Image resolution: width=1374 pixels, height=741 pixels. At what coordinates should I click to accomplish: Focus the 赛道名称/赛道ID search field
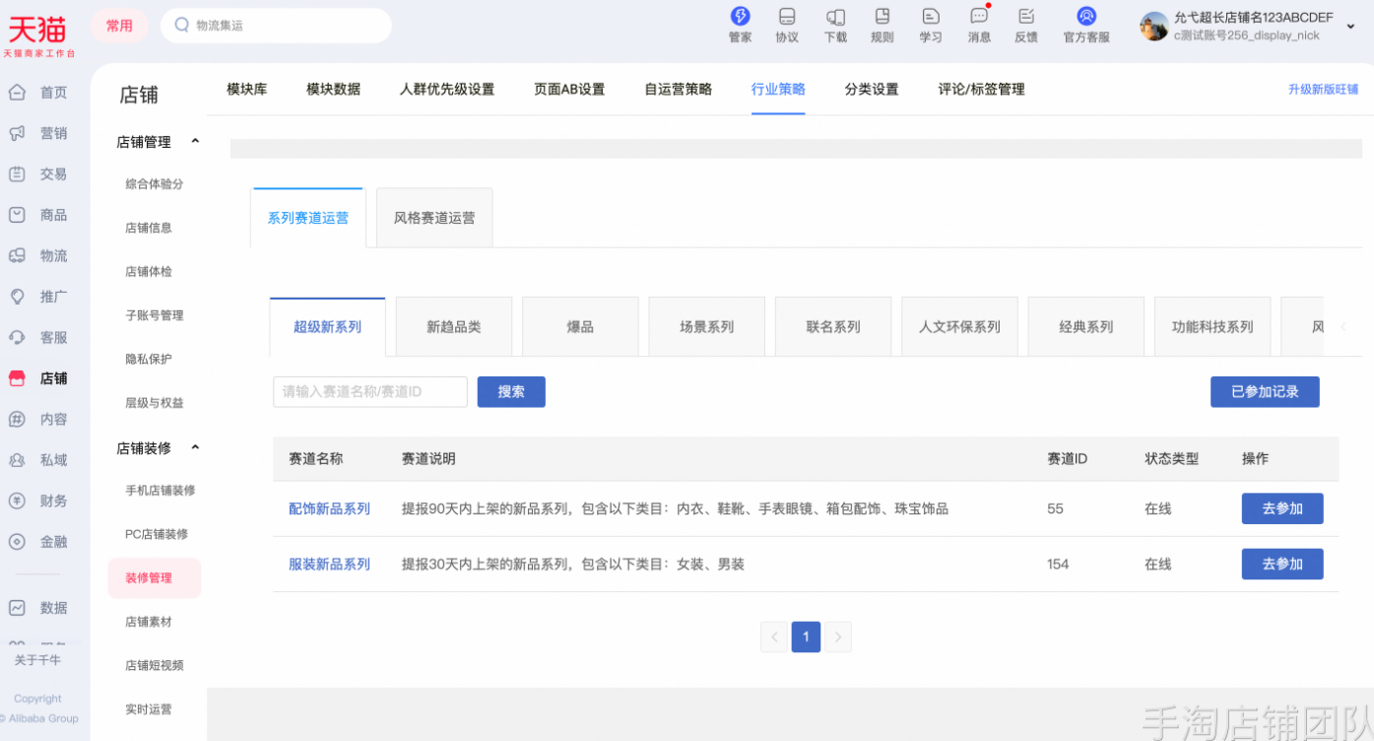coord(370,391)
